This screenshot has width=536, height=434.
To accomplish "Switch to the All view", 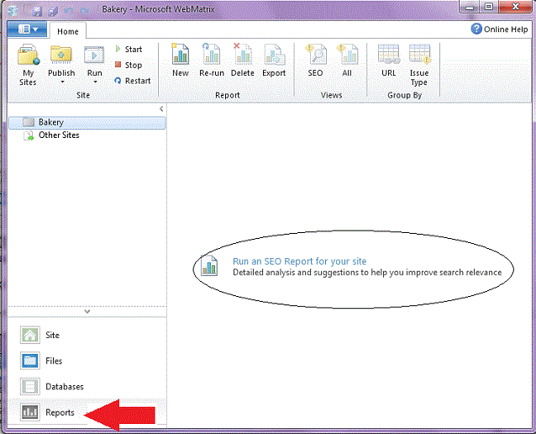I will [347, 60].
